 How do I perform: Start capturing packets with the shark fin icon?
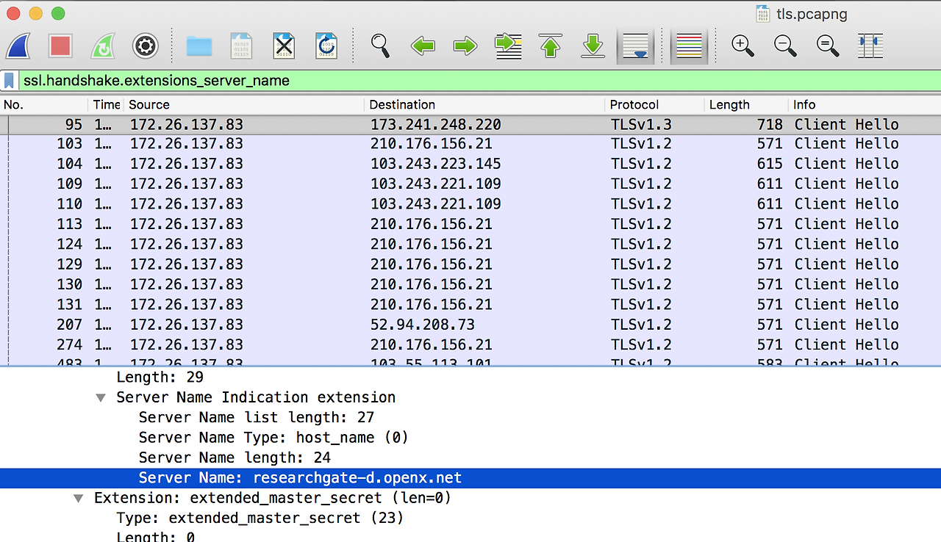(x=18, y=46)
